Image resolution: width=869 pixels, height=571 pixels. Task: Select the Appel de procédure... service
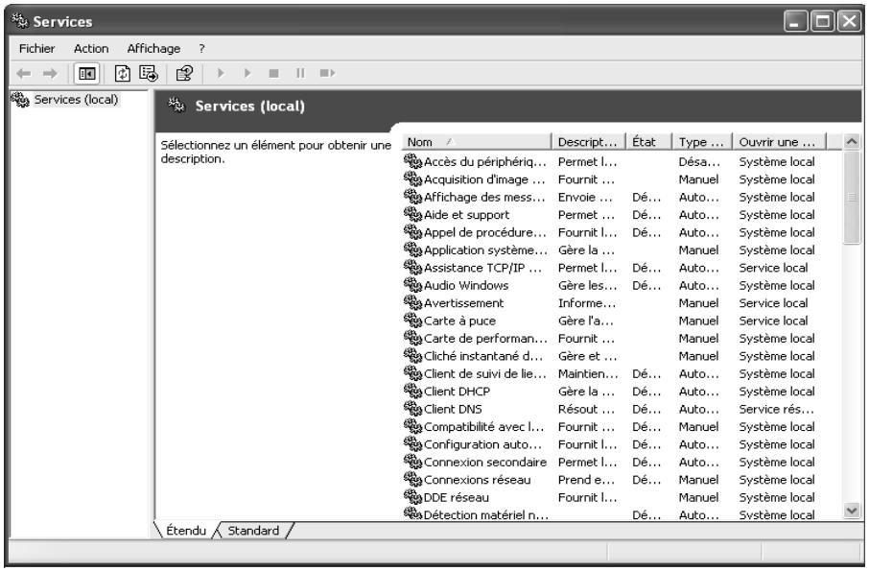[485, 232]
